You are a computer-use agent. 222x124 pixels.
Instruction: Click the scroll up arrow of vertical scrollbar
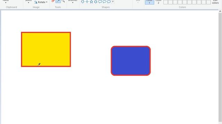[x=220, y=11]
